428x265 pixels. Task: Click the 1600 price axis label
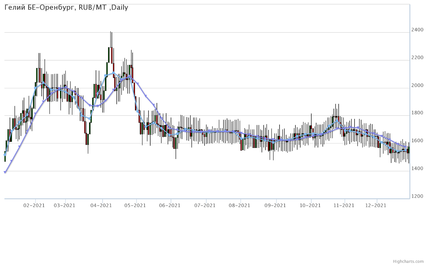418,141
